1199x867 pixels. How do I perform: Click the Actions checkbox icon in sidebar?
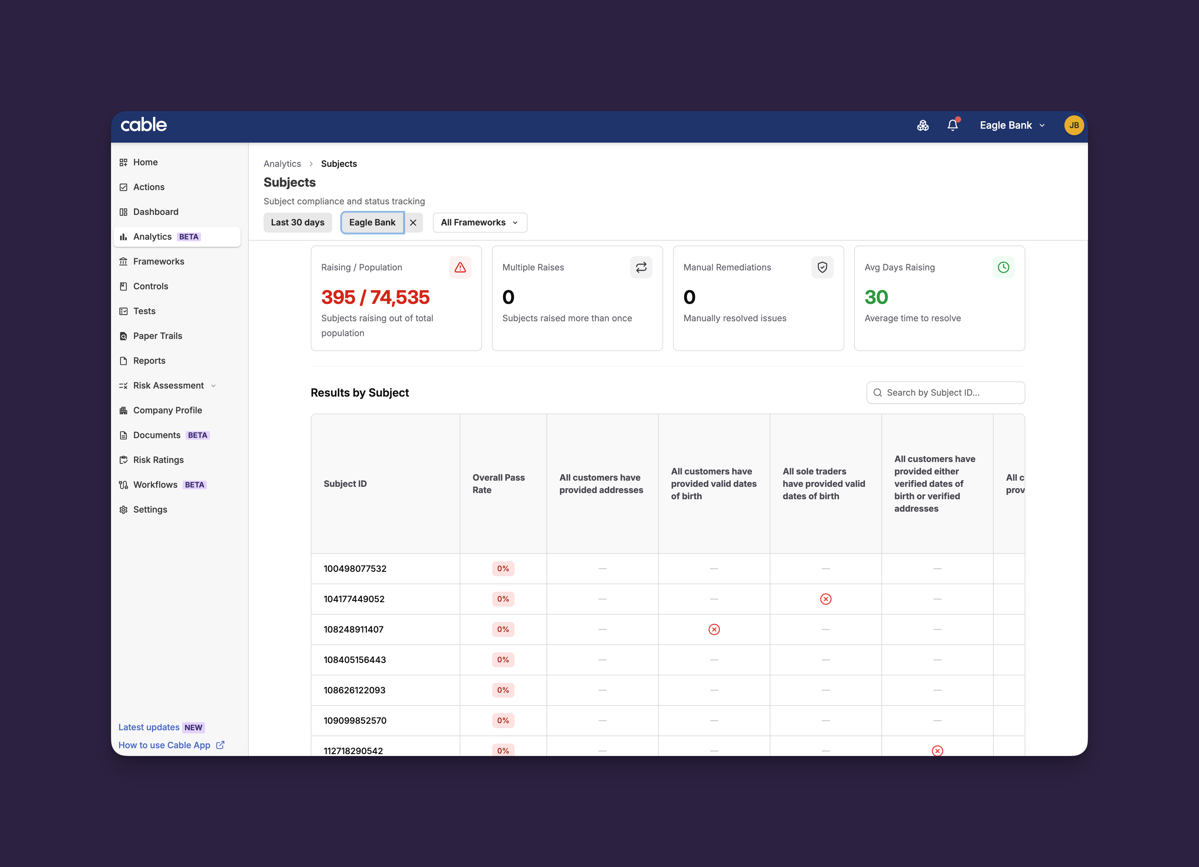123,187
